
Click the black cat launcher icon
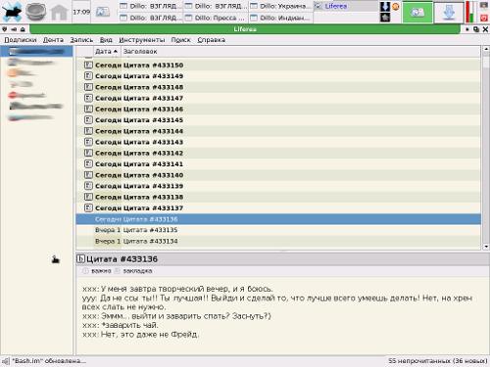pos(12,12)
